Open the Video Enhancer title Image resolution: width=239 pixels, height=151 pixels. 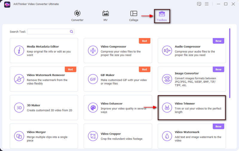pyautogui.click(x=111, y=104)
